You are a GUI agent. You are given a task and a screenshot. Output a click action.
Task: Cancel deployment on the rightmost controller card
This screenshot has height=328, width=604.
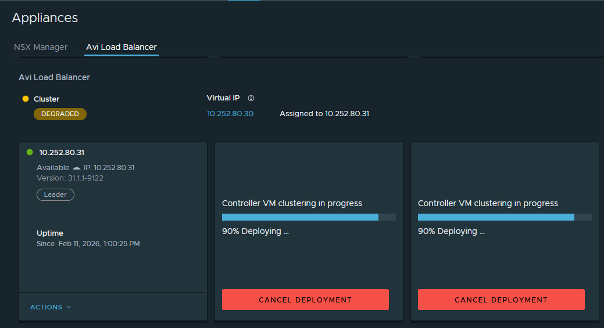pos(501,300)
